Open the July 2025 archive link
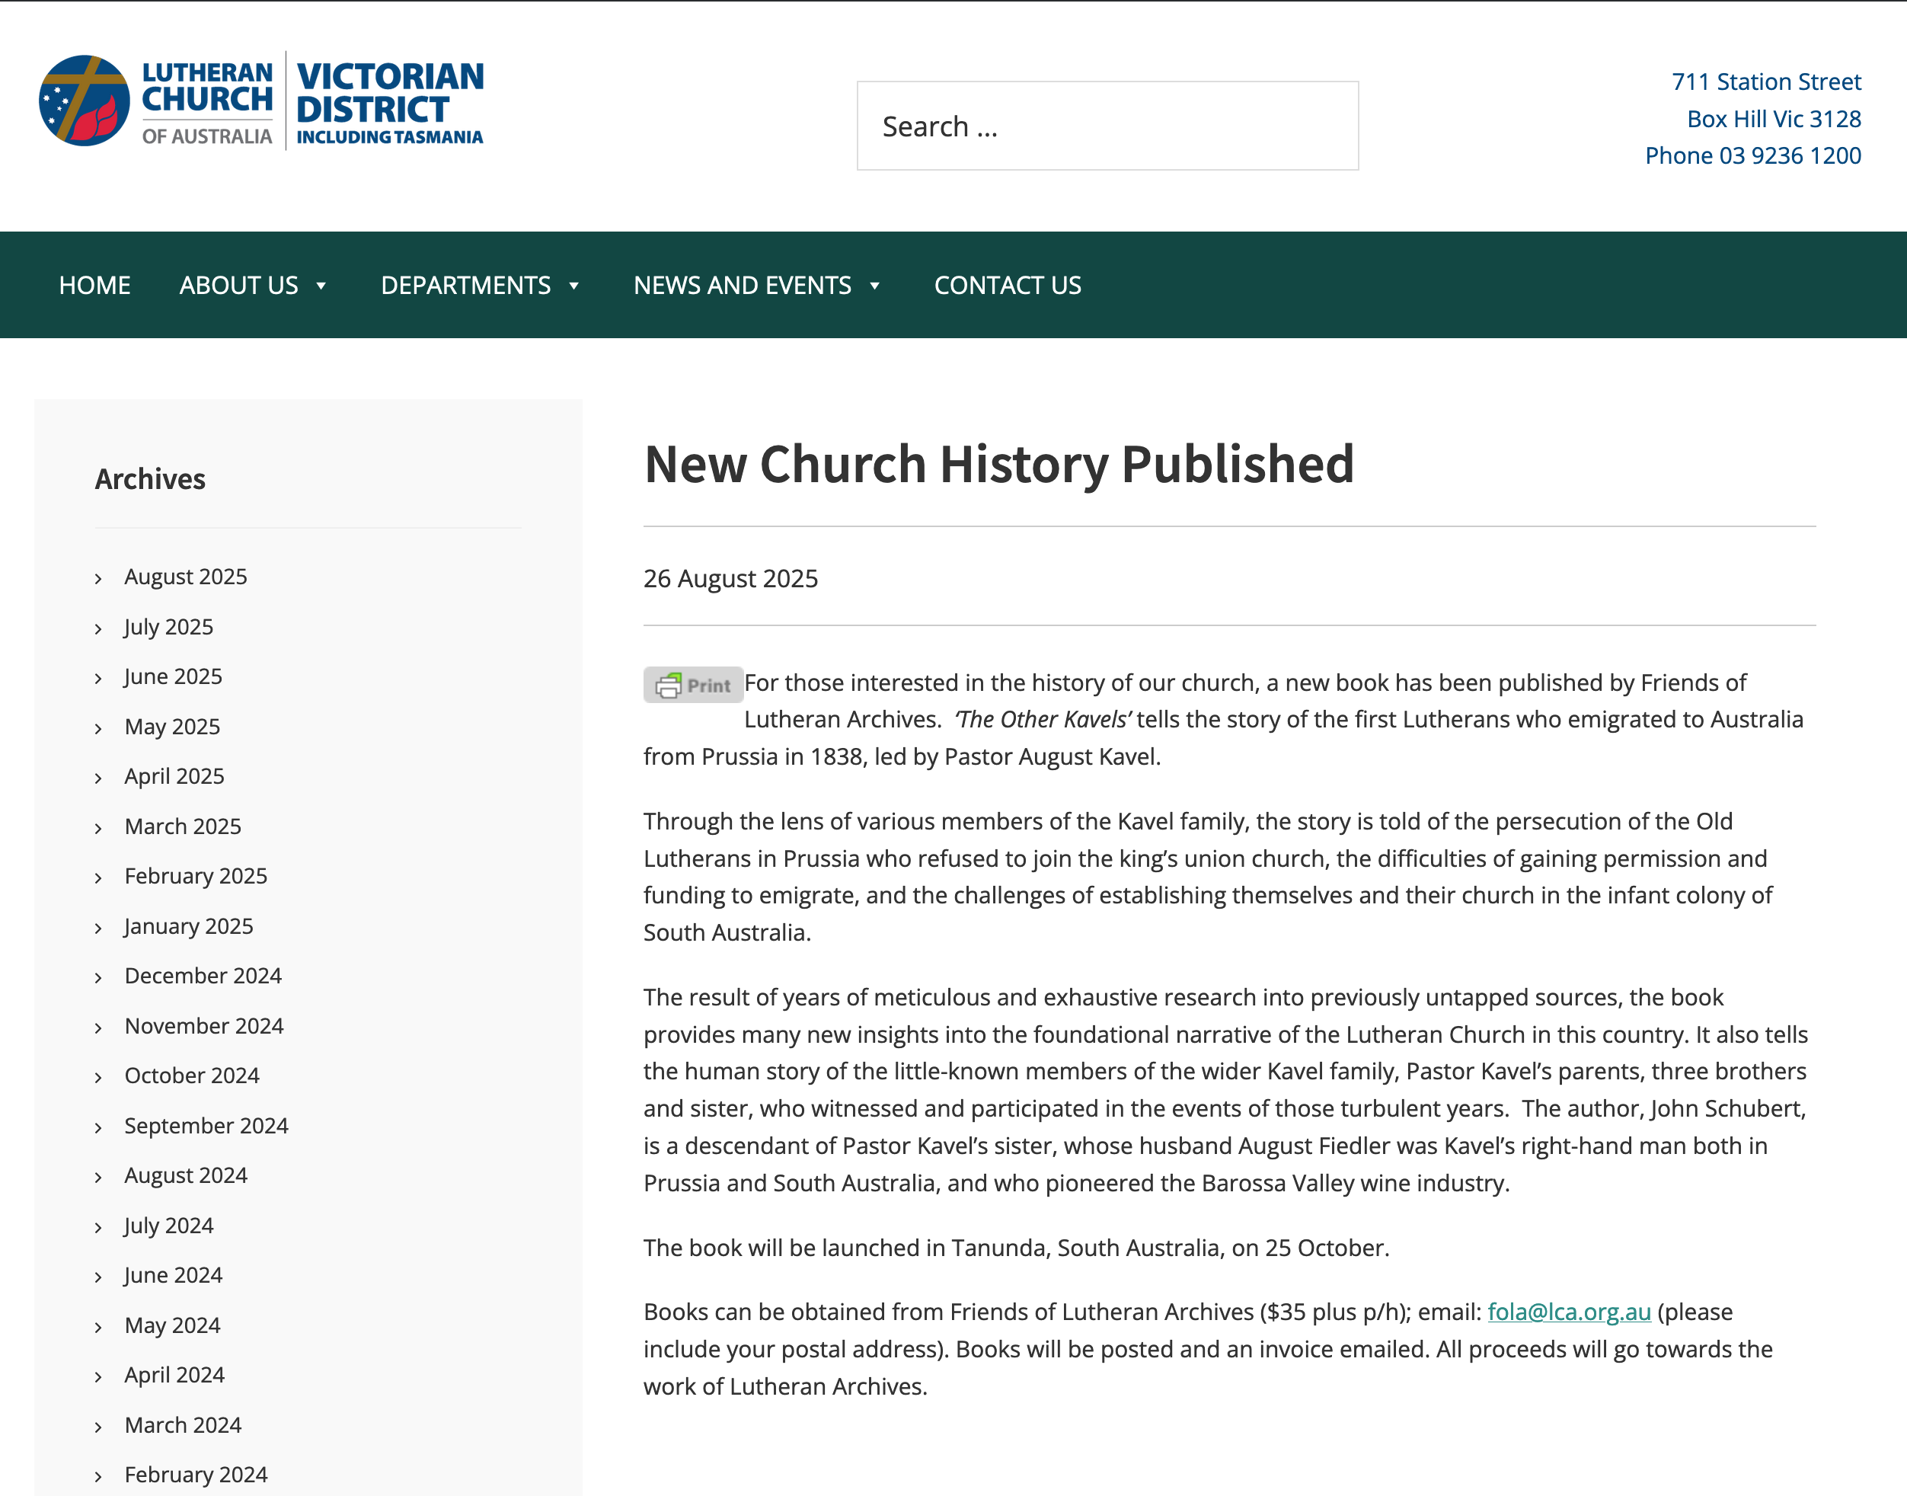Viewport: 1907px width, 1496px height. click(x=168, y=627)
